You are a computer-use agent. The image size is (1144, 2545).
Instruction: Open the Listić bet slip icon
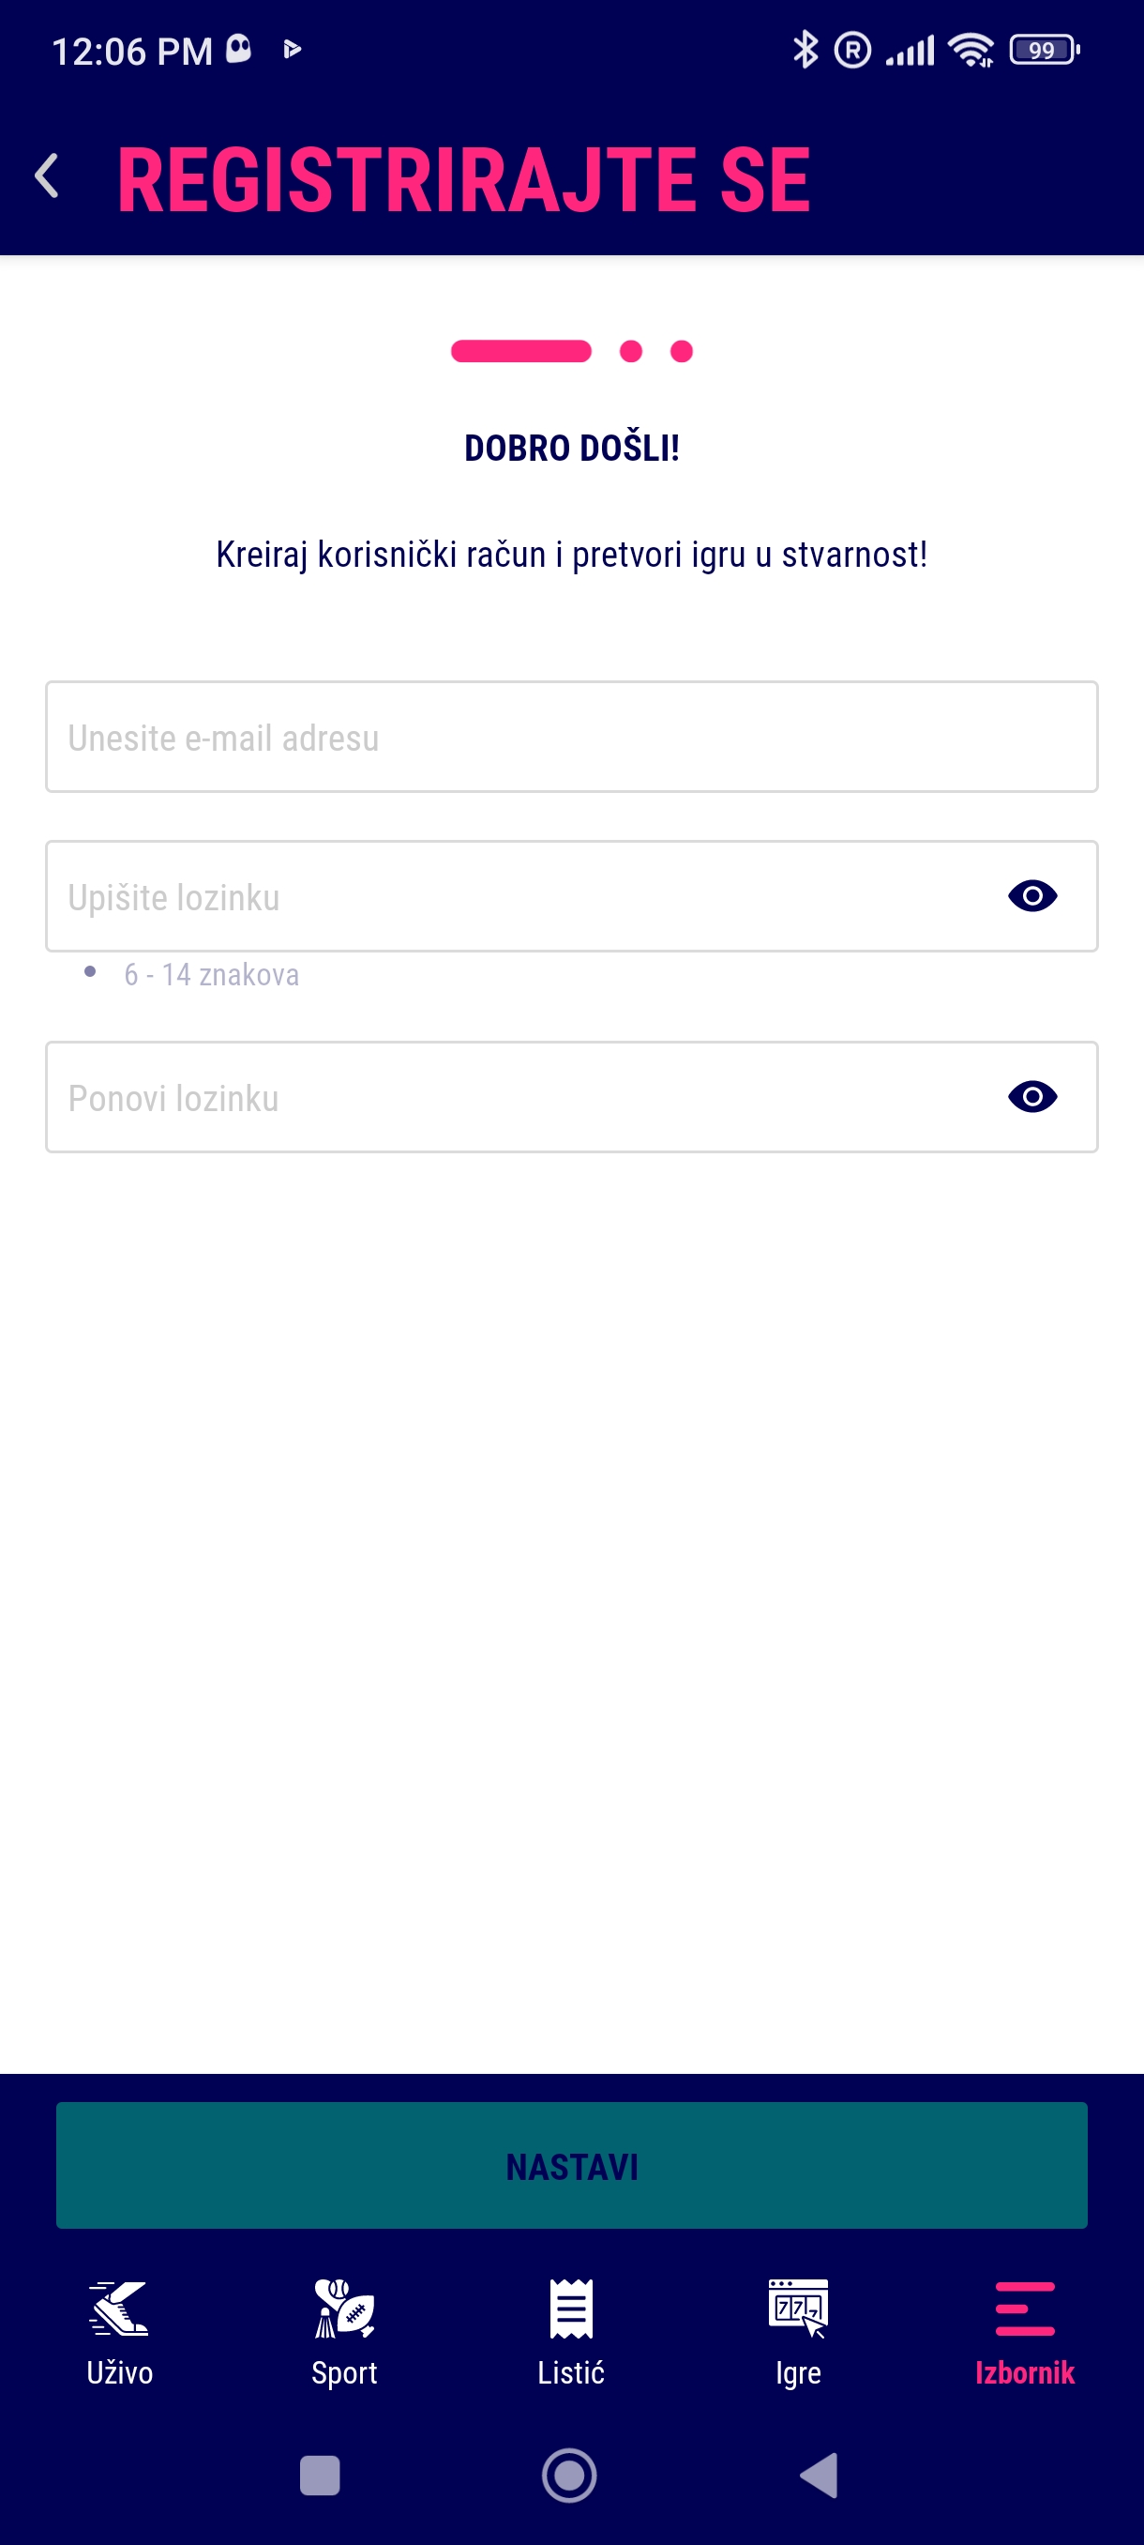pos(571,2308)
